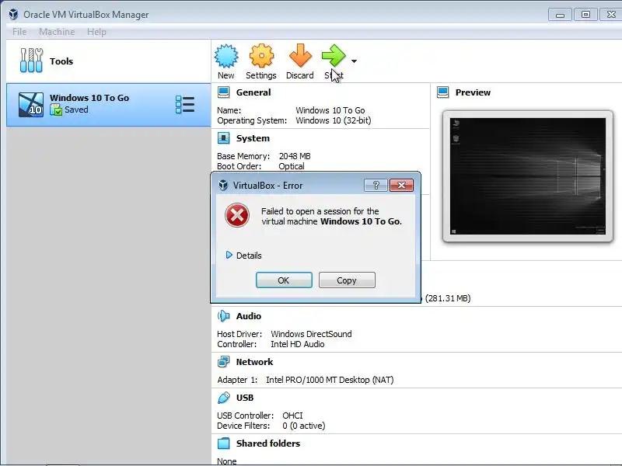622x466 pixels.
Task: Click the Preview panel heading
Action: [473, 92]
